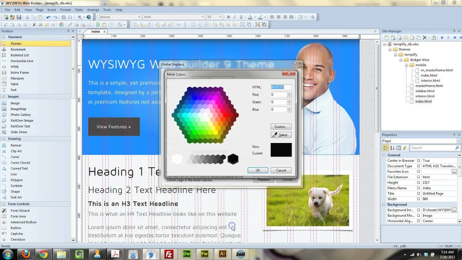Viewport: 462px width, 260px height.
Task: Click the Favorites Icon browse button
Action: click(x=454, y=172)
